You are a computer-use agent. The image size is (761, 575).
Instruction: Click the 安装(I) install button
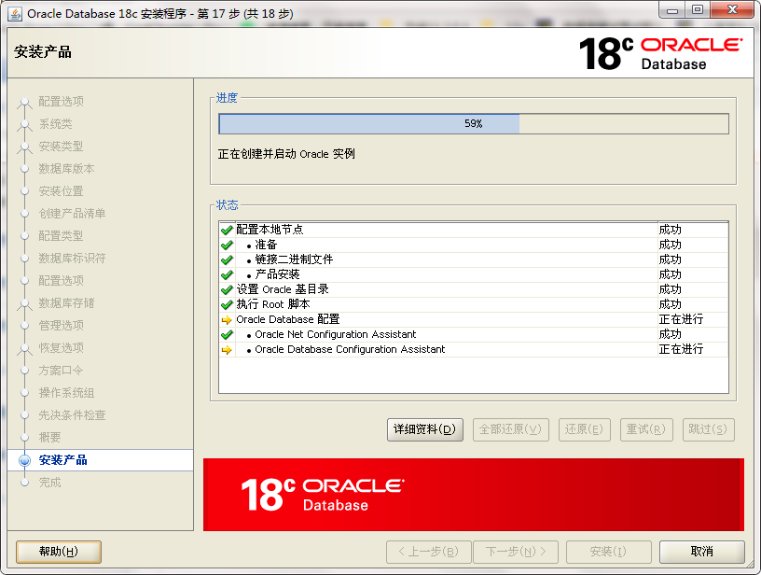pos(609,552)
